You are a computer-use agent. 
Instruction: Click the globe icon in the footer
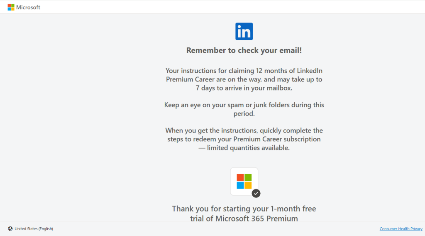(x=10, y=229)
